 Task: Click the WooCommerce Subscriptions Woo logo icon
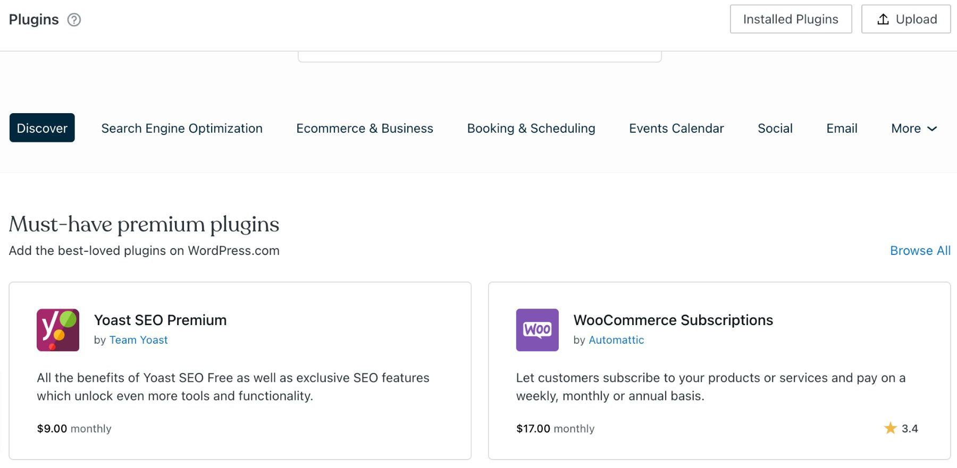[x=537, y=330]
